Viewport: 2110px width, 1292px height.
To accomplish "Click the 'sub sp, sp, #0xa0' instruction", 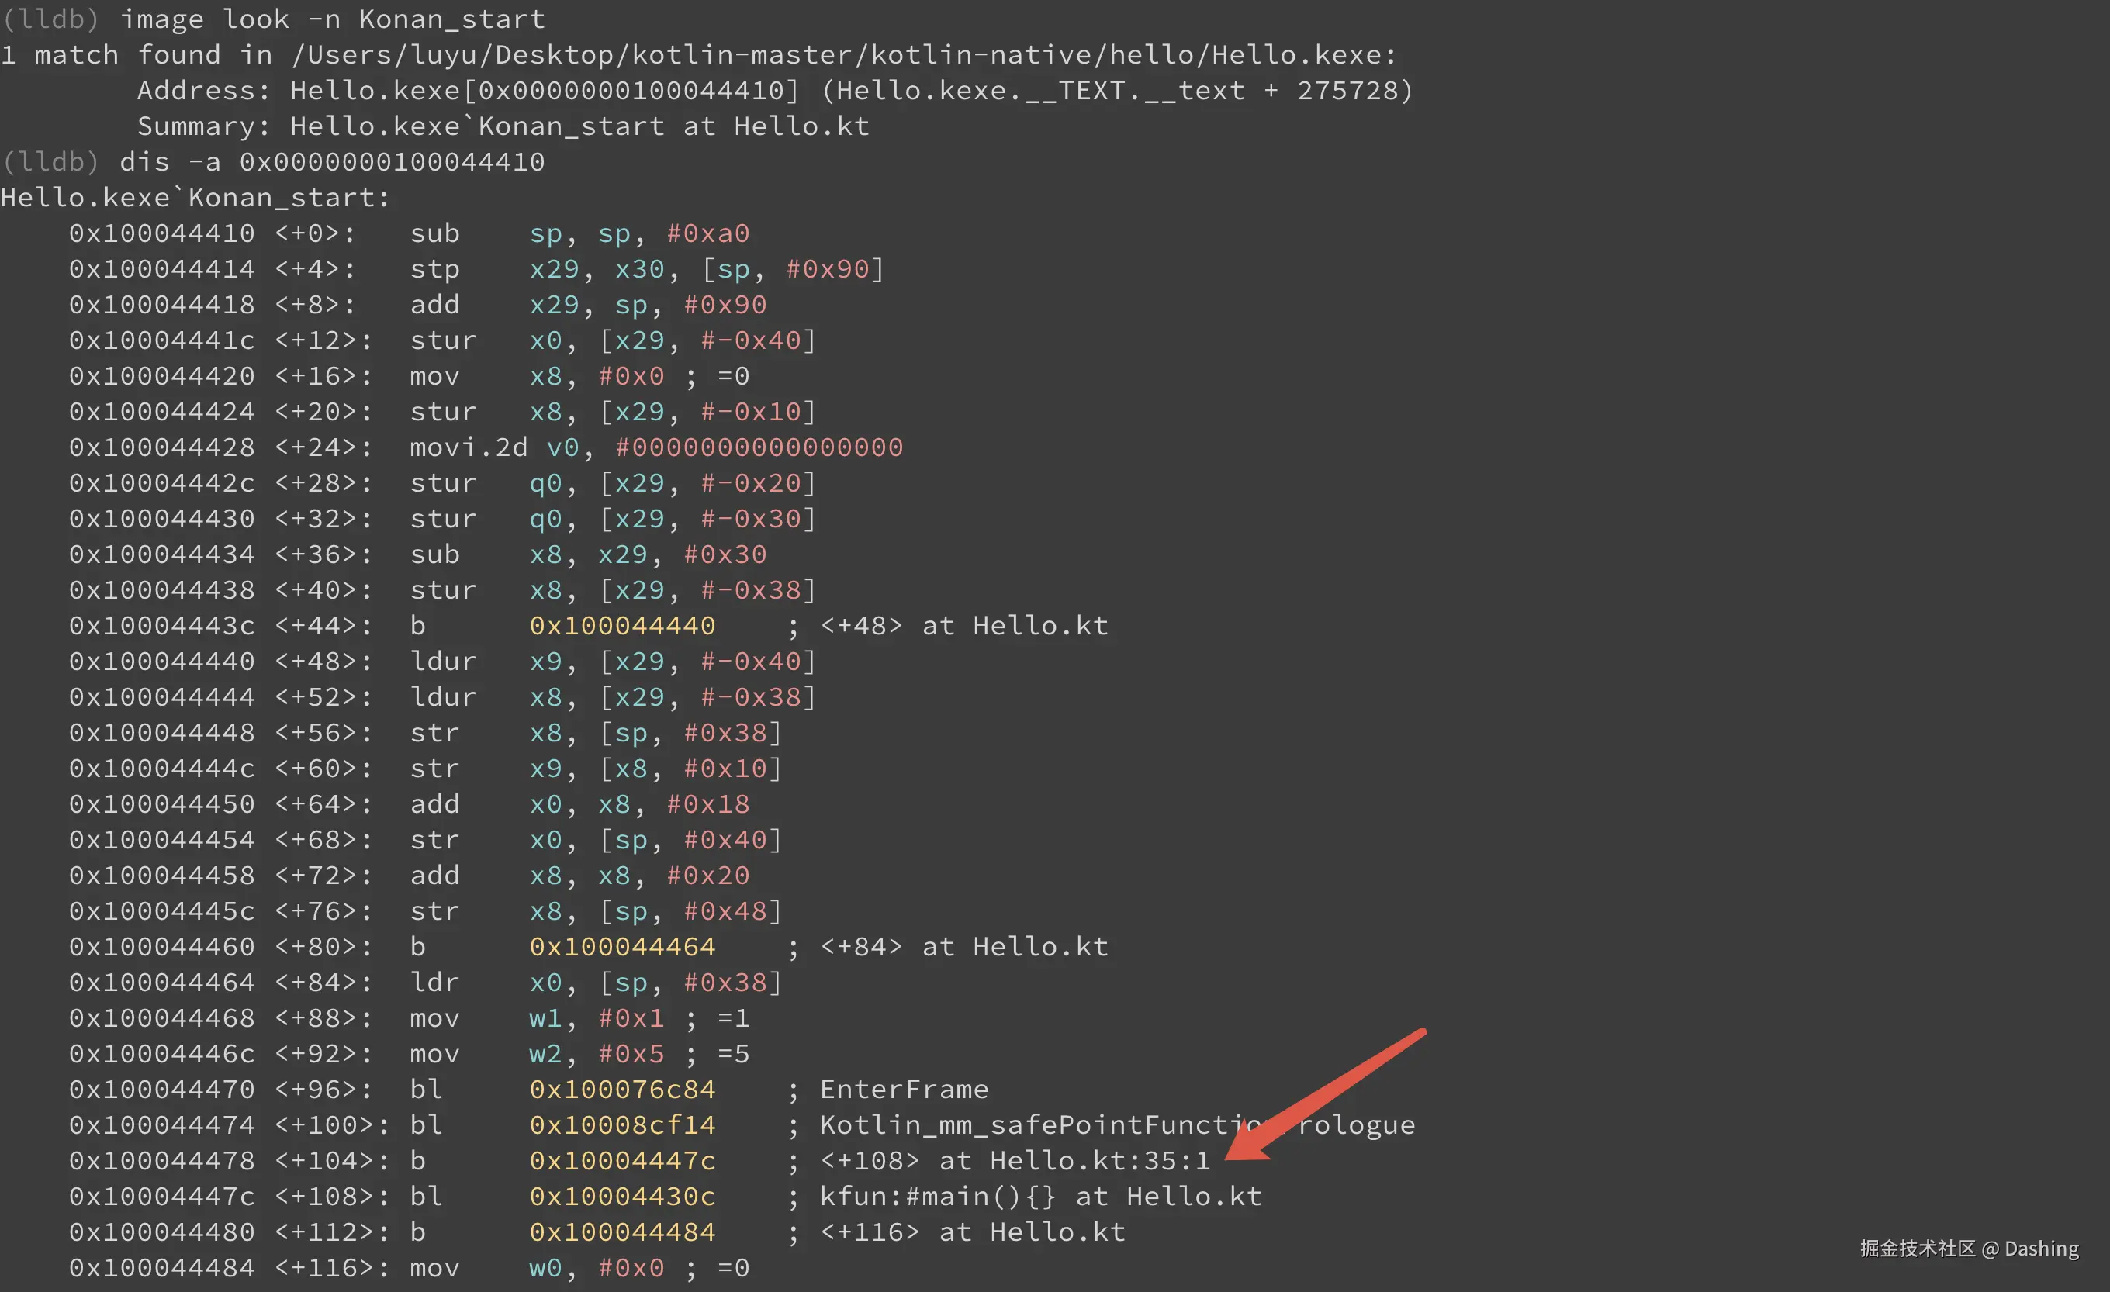I will (x=579, y=233).
